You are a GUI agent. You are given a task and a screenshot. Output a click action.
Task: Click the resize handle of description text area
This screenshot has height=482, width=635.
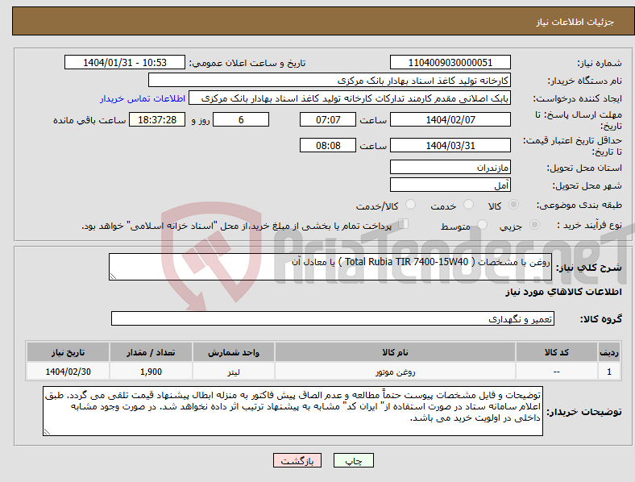pyautogui.click(x=113, y=276)
